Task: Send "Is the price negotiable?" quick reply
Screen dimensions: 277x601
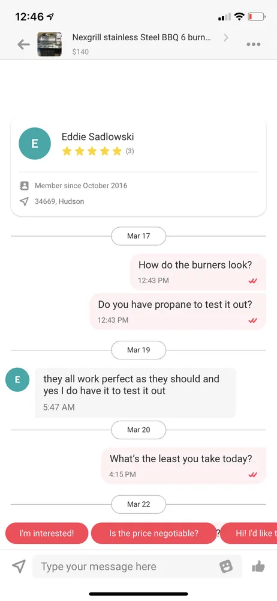Action: click(154, 533)
